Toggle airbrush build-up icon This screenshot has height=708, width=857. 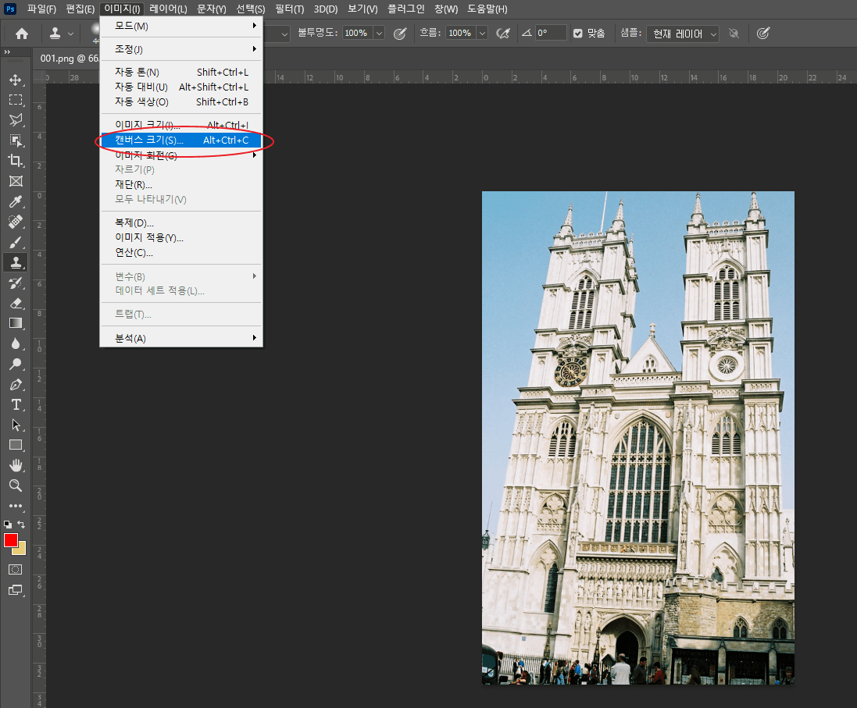click(x=503, y=34)
